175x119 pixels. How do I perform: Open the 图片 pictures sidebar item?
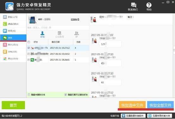(13, 45)
